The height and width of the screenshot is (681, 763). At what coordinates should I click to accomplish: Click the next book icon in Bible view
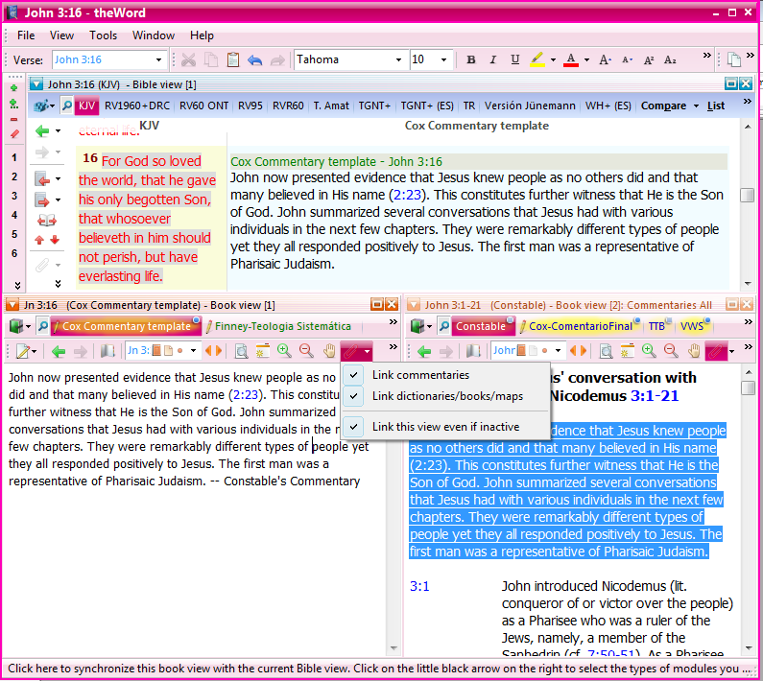tap(43, 200)
